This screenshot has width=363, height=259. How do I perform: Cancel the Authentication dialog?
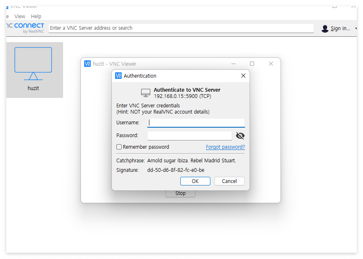pos(229,181)
